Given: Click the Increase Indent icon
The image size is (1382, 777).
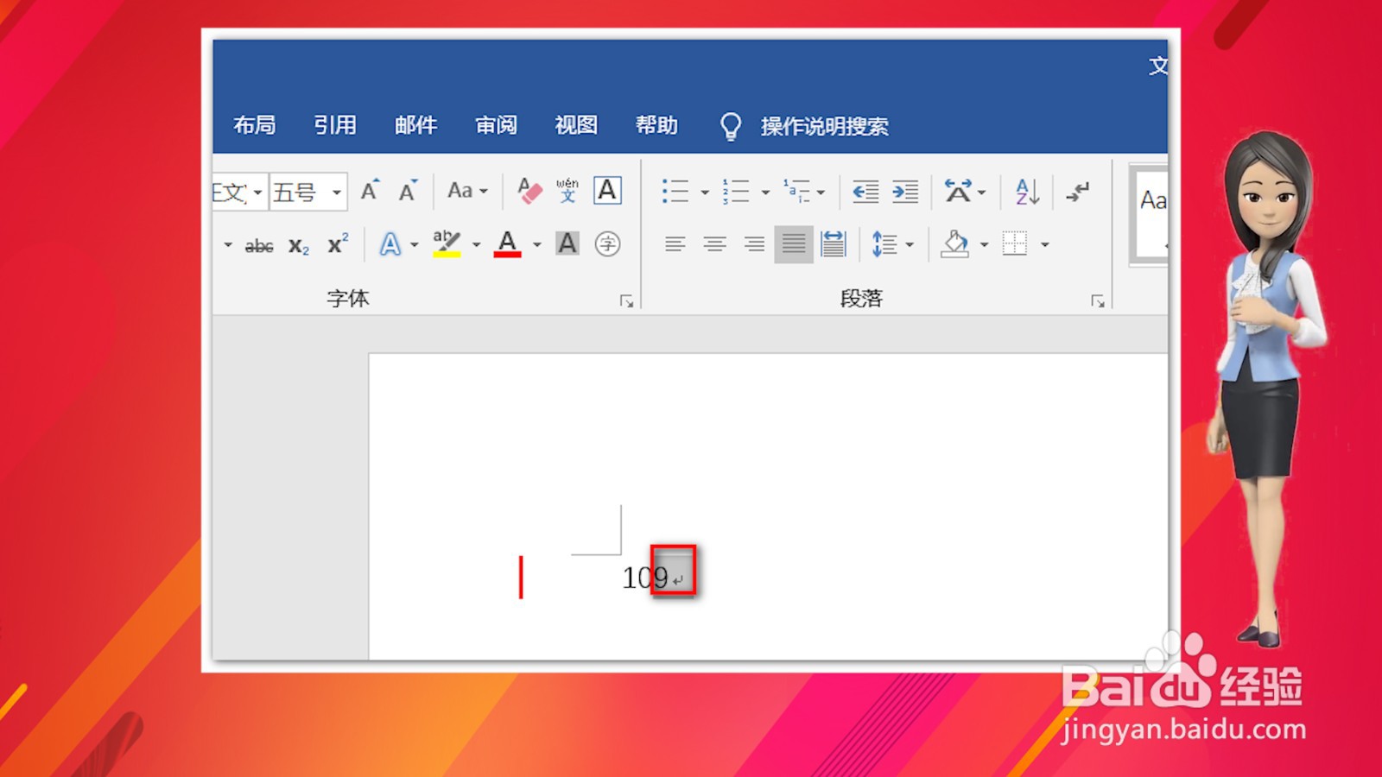Looking at the screenshot, I should point(905,191).
